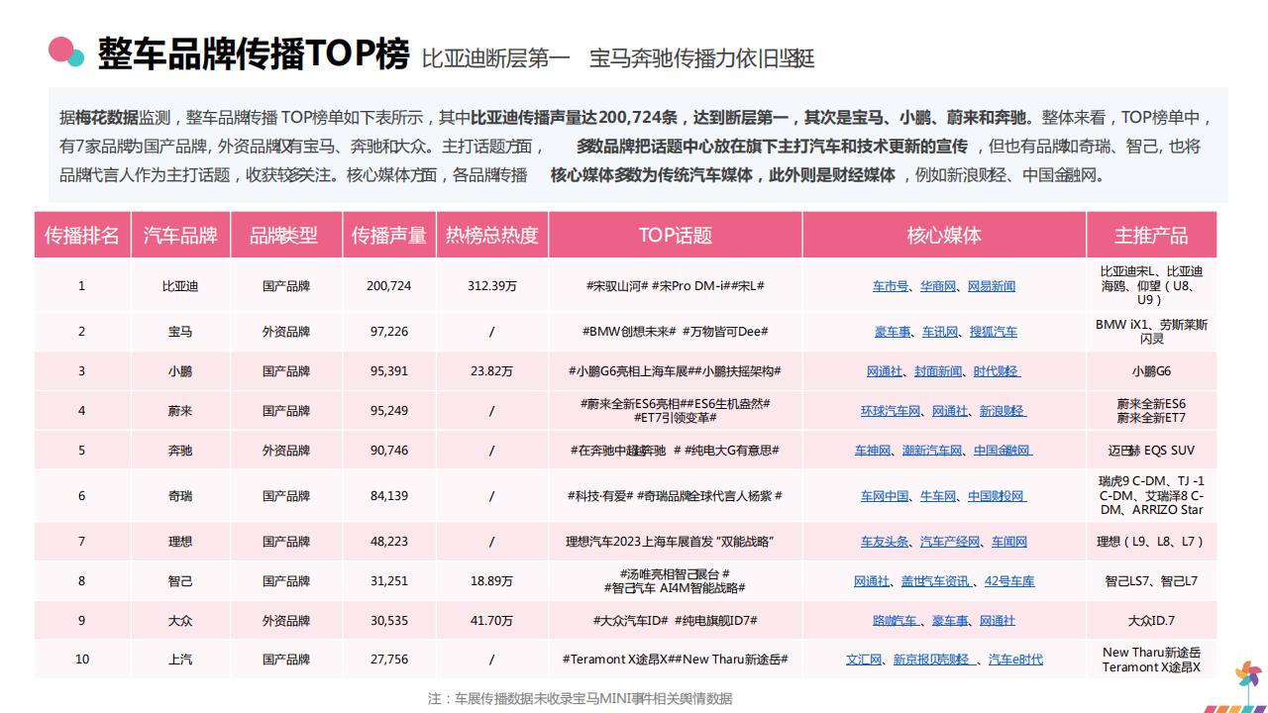Screen dimensions: 1268x713
Task: Select the 大众 brand cell
Action: pyautogui.click(x=180, y=621)
